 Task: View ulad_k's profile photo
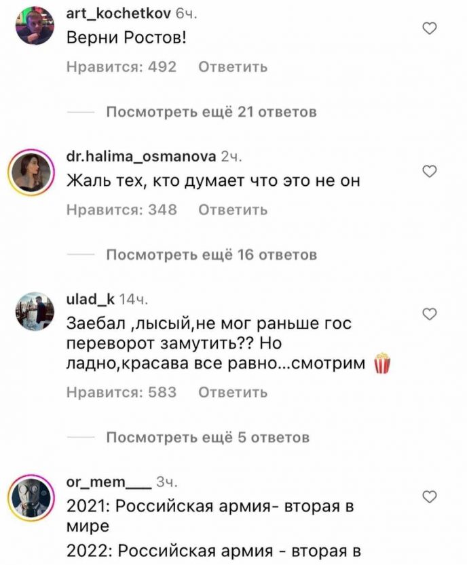(x=35, y=311)
